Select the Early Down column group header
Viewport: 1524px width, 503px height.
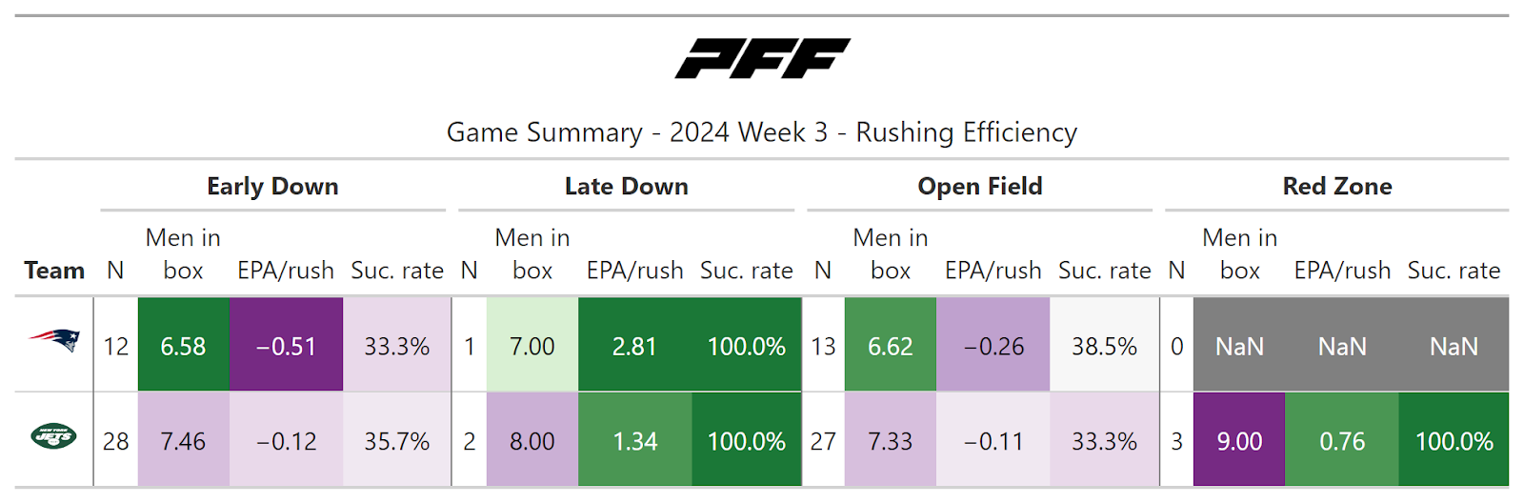click(272, 187)
